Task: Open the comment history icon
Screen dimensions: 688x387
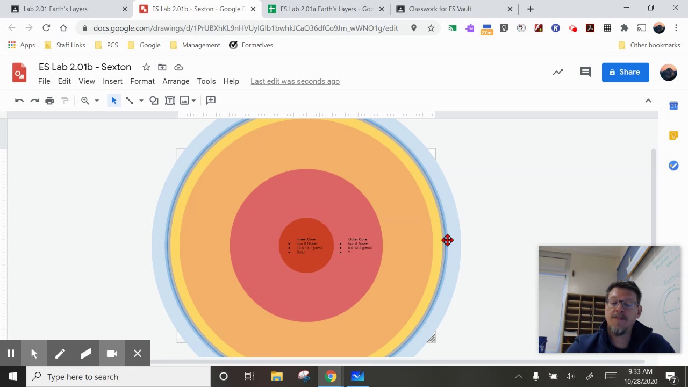Action: [585, 72]
